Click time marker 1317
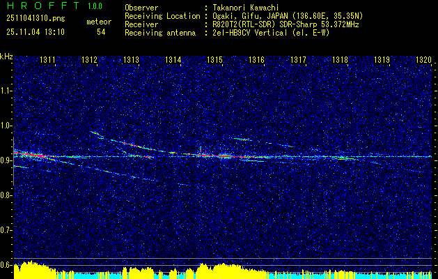The image size is (438, 279). point(298,59)
